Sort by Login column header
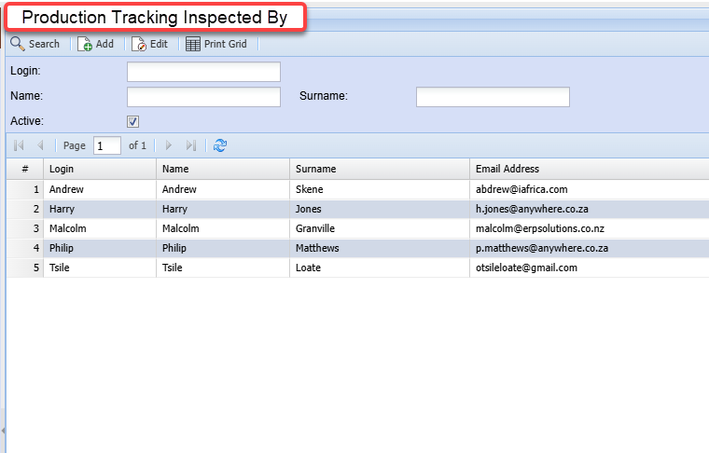This screenshot has height=453, width=709. click(x=99, y=169)
